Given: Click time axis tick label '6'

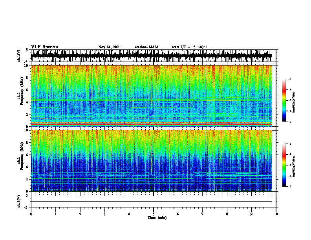Looking at the screenshot, I should tap(178, 214).
